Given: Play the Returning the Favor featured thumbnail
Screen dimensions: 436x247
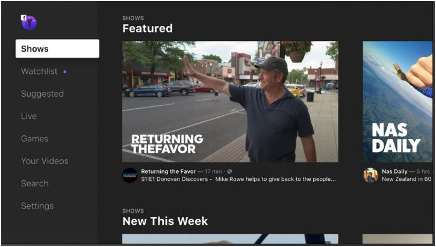Looking at the screenshot, I should [230, 102].
